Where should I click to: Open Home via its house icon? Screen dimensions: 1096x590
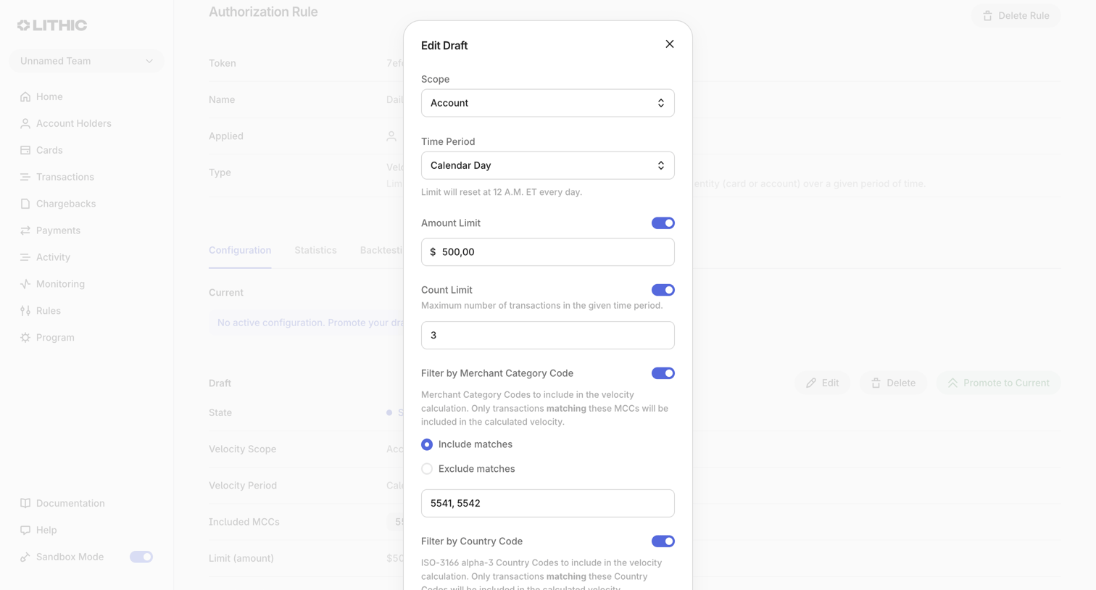tap(25, 96)
